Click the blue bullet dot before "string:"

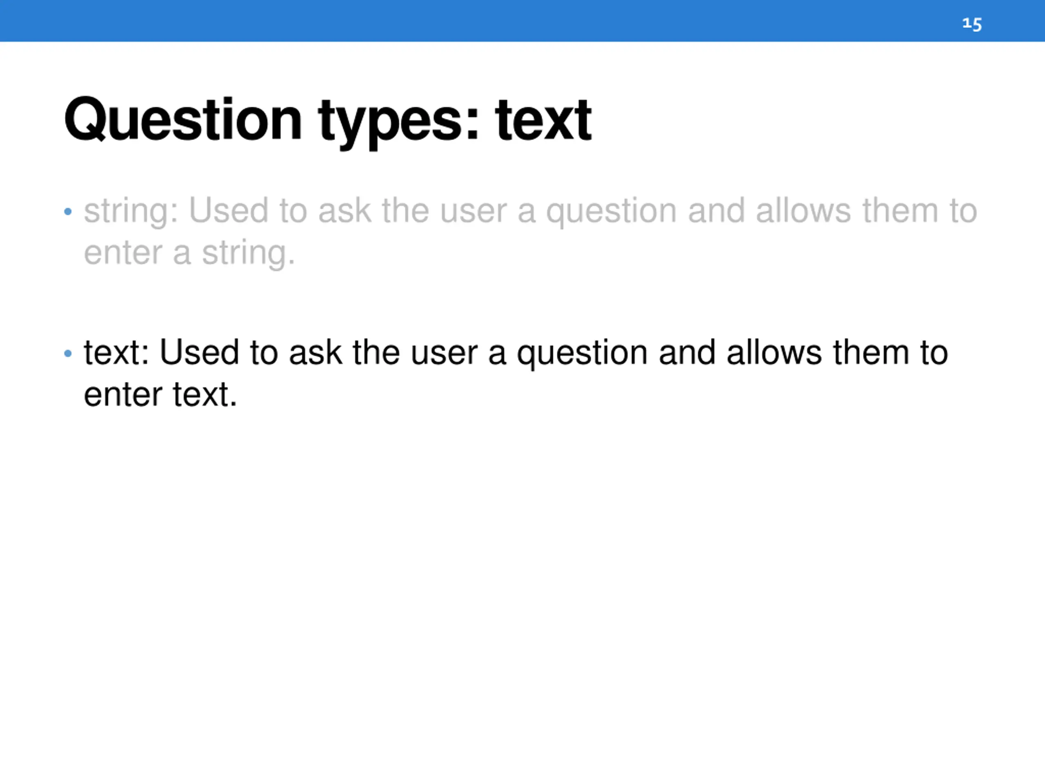pyautogui.click(x=68, y=211)
